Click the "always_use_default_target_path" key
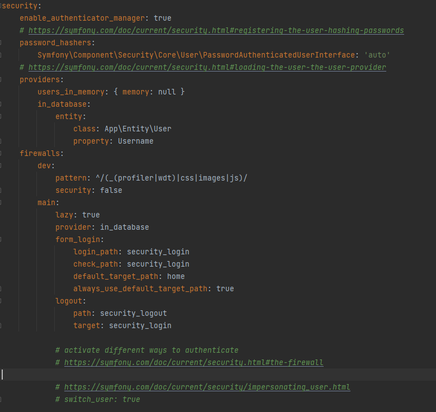Screen dimensions: 436x412 [140, 288]
